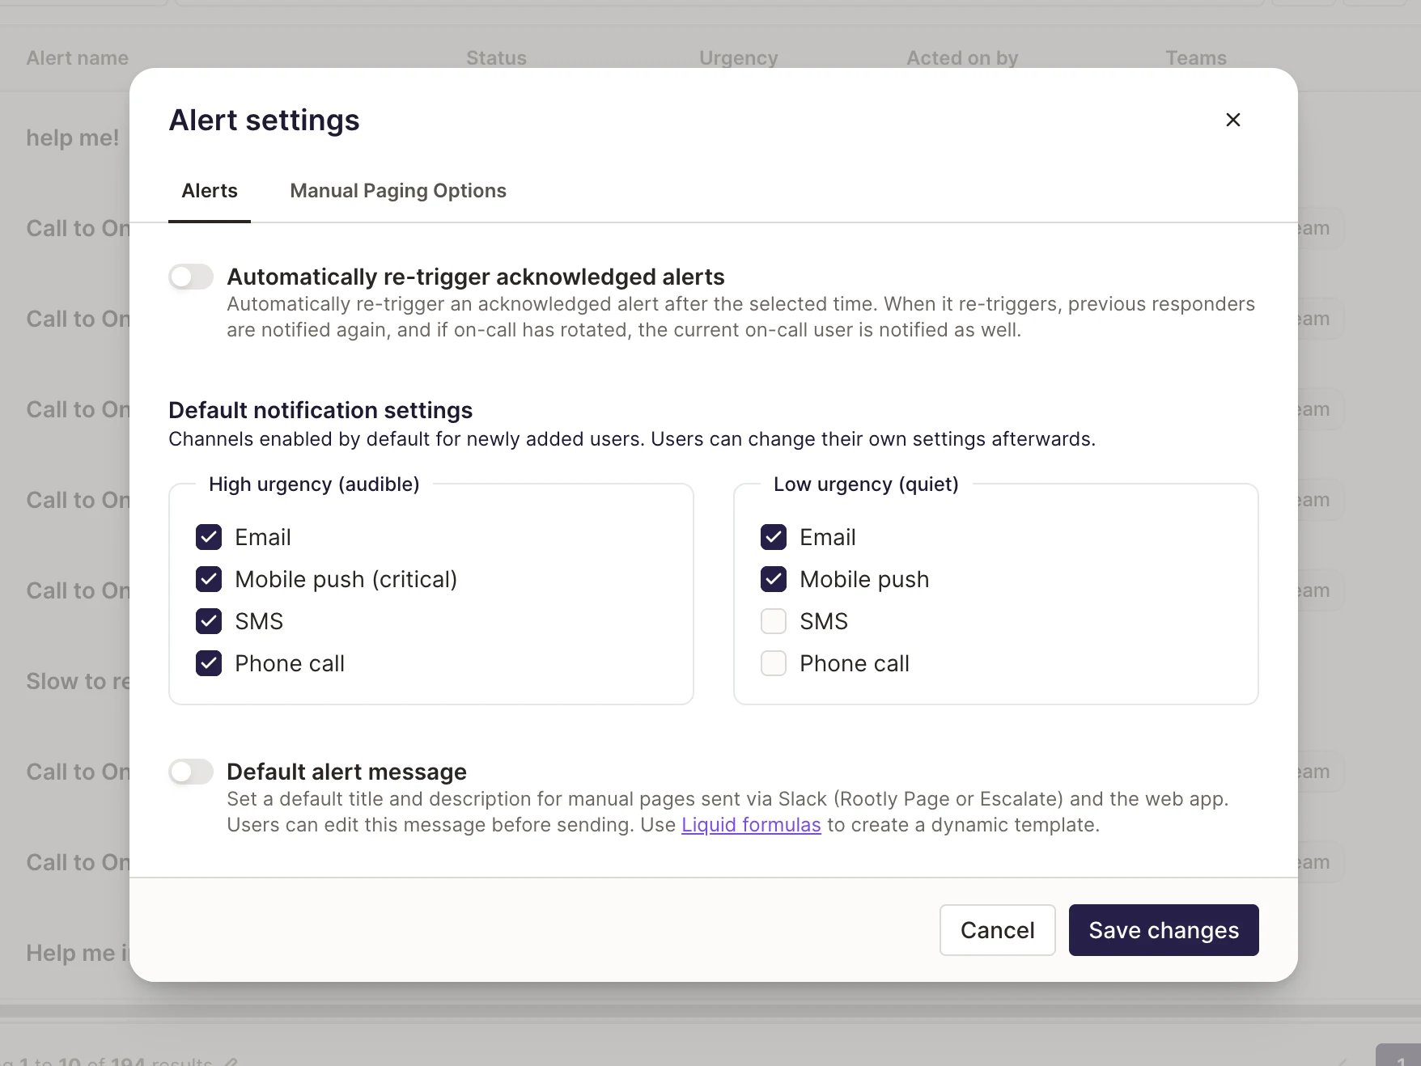Uncheck Phone call under High urgency
The width and height of the screenshot is (1421, 1066).
click(209, 663)
